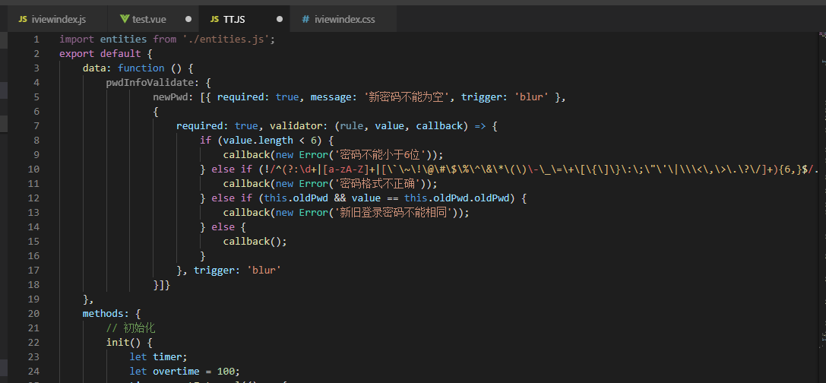This screenshot has height=383, width=826.
Task: Click line number 2 in the gutter
Action: [x=36, y=54]
